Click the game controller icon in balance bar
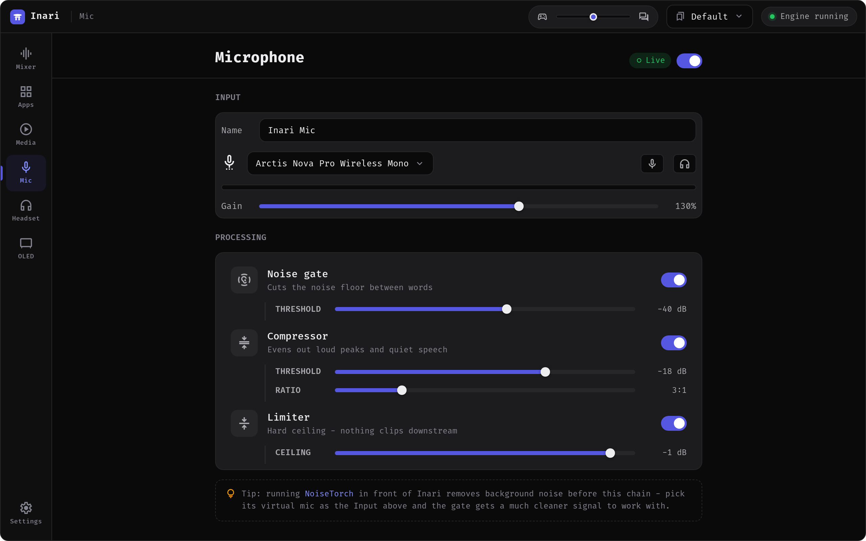The height and width of the screenshot is (541, 866). (542, 17)
